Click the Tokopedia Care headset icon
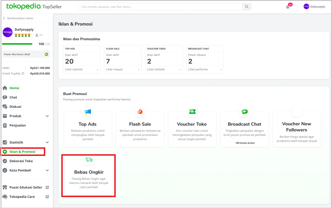The width and height of the screenshot is (332, 208). 5,197
